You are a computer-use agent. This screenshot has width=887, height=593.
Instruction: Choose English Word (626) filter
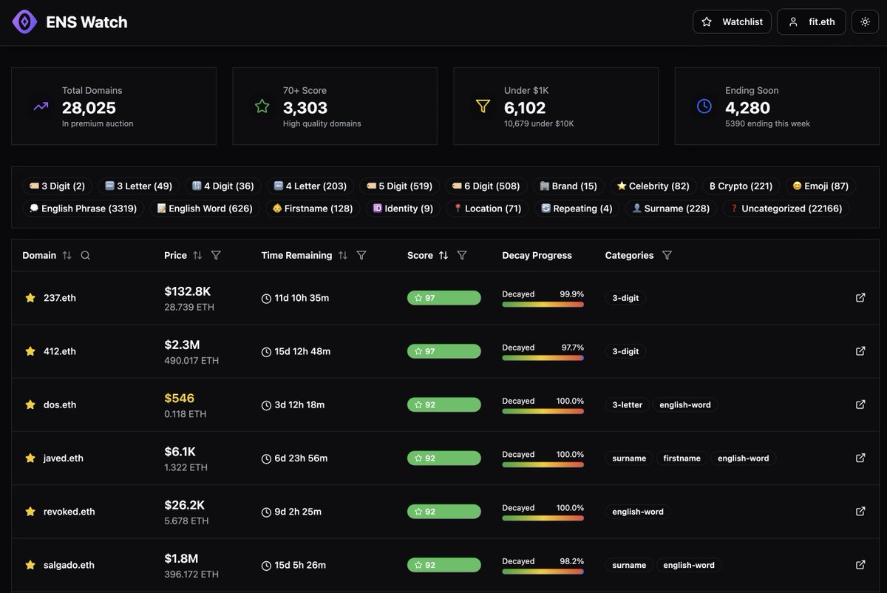(205, 209)
